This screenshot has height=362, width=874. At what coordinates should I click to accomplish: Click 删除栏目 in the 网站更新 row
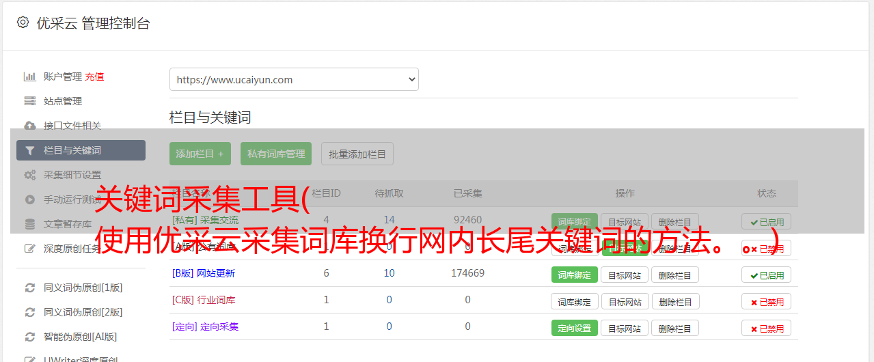coord(675,275)
